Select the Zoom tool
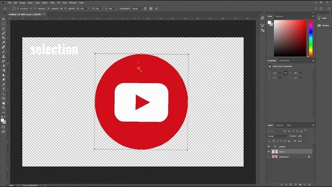The image size is (332, 187). click(x=4, y=108)
